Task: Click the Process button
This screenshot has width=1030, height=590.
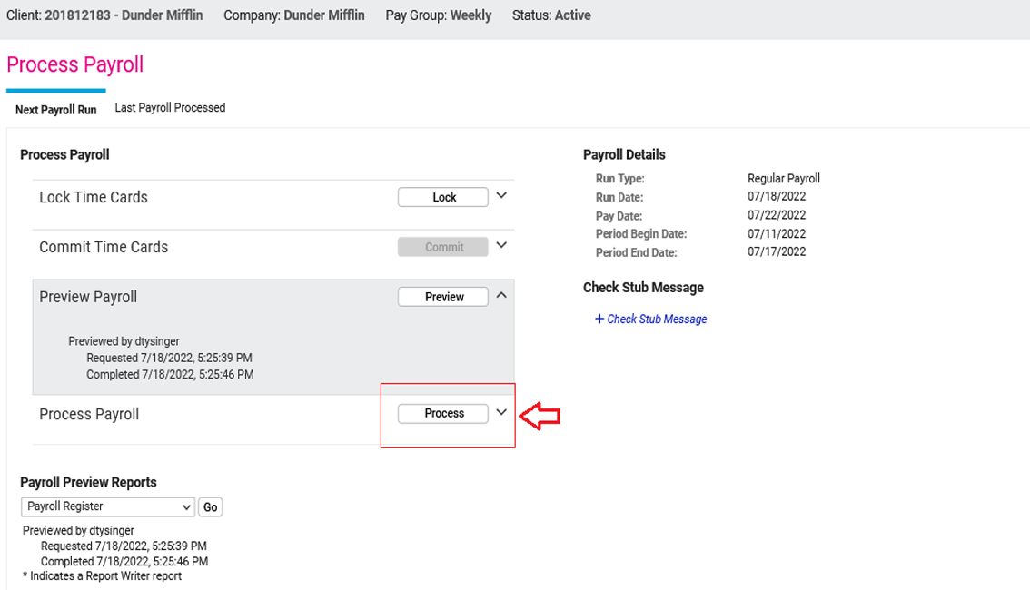Action: tap(442, 414)
